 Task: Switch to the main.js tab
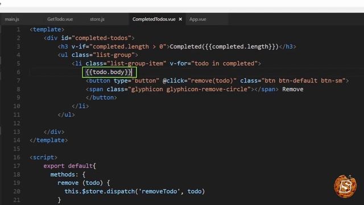coord(12,19)
